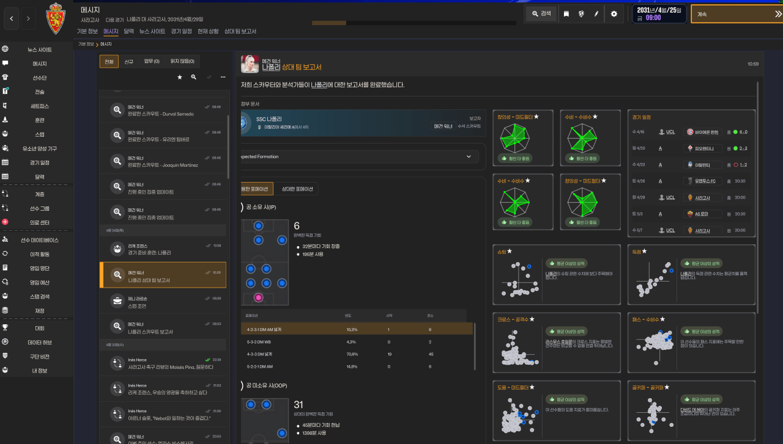The width and height of the screenshot is (783, 444).
Task: Open settings with the gear icon
Action: [614, 13]
